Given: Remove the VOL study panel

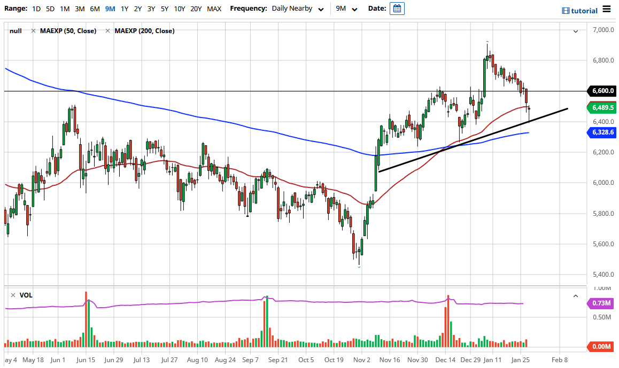Looking at the screenshot, I should coord(13,295).
